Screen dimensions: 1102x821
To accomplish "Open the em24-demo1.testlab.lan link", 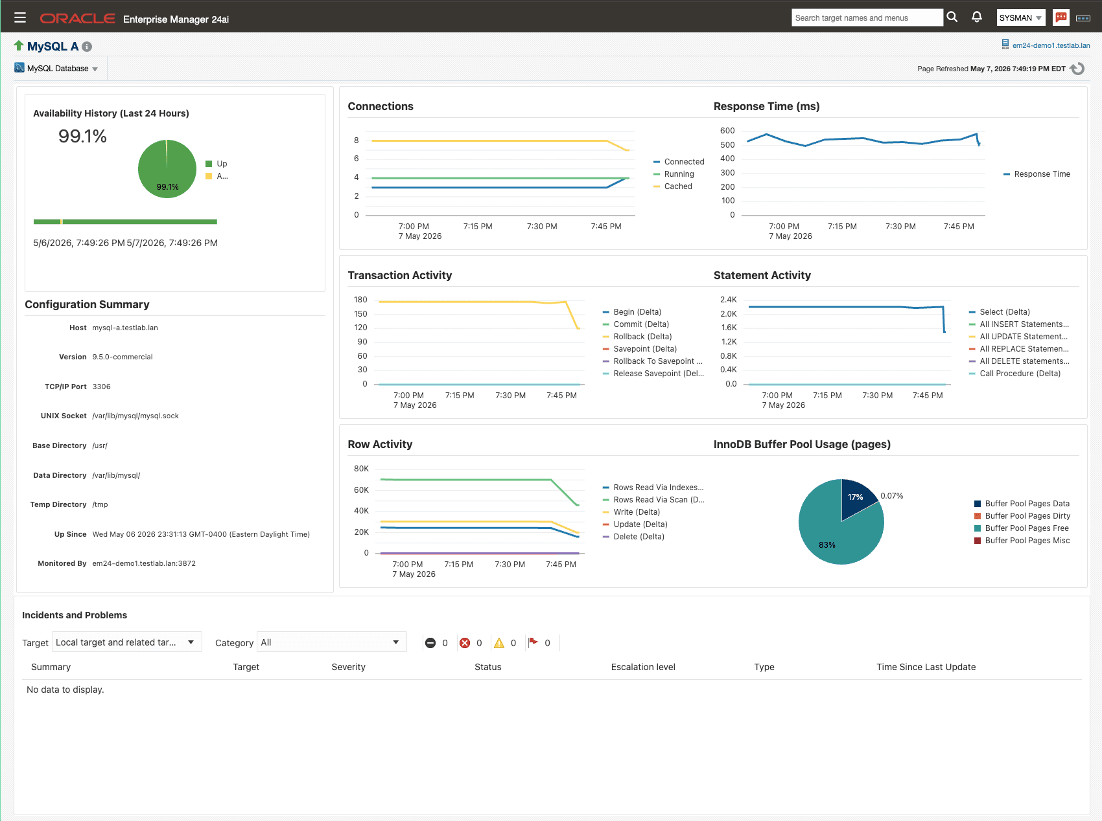I will tap(1051, 45).
